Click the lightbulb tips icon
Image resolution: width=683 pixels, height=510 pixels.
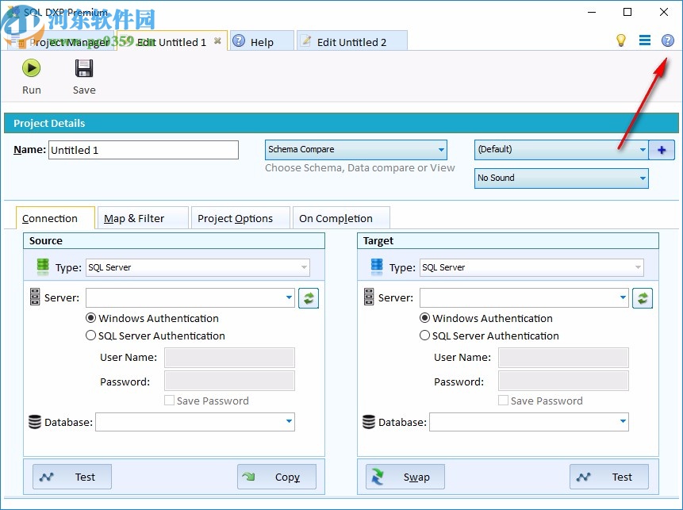click(x=621, y=40)
